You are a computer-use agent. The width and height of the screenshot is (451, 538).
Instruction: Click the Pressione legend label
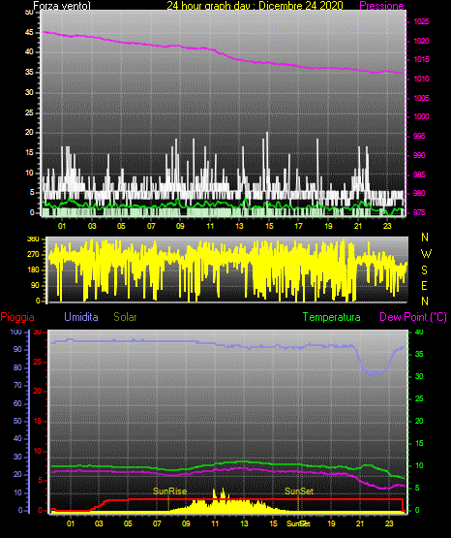pyautogui.click(x=381, y=6)
